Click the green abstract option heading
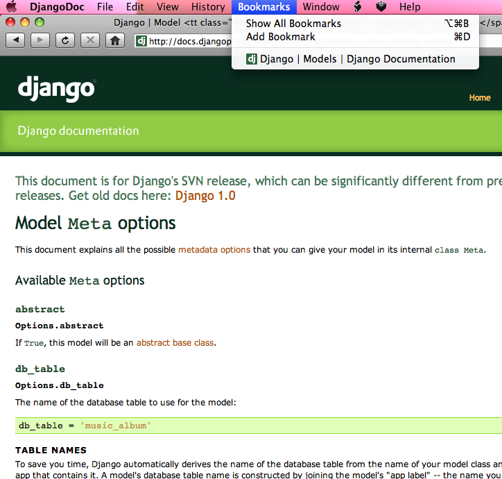 40,310
